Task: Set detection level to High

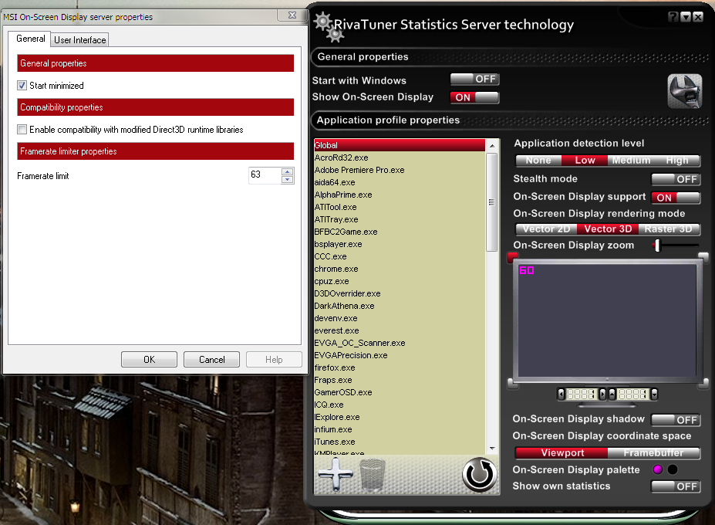Action: click(677, 161)
